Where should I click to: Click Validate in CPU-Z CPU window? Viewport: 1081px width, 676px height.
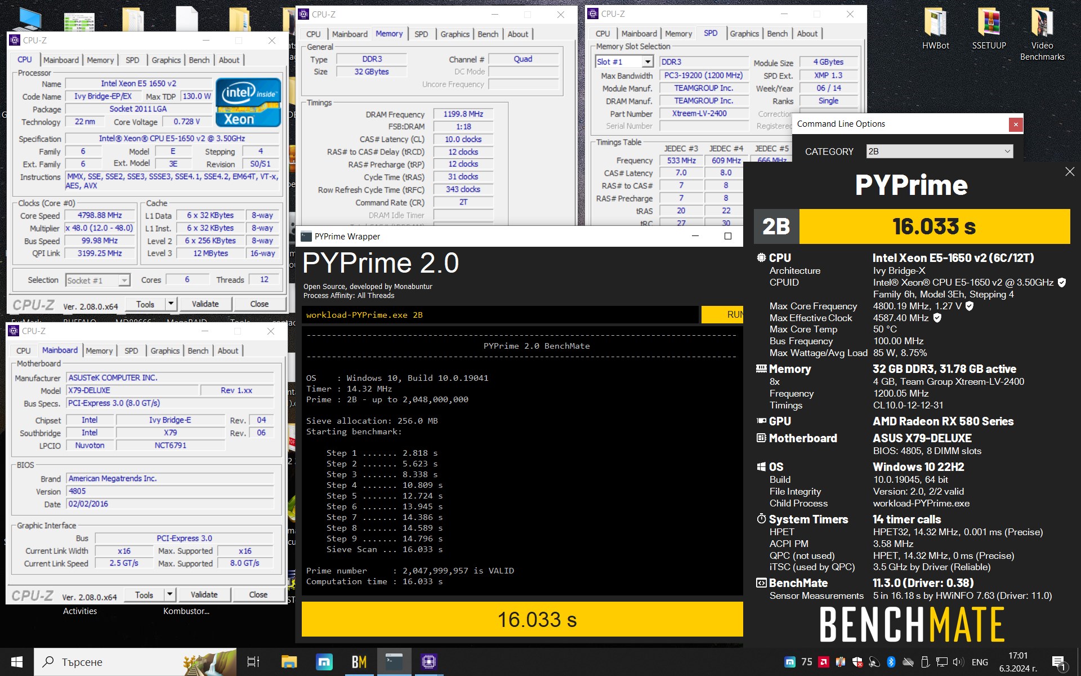tap(205, 304)
